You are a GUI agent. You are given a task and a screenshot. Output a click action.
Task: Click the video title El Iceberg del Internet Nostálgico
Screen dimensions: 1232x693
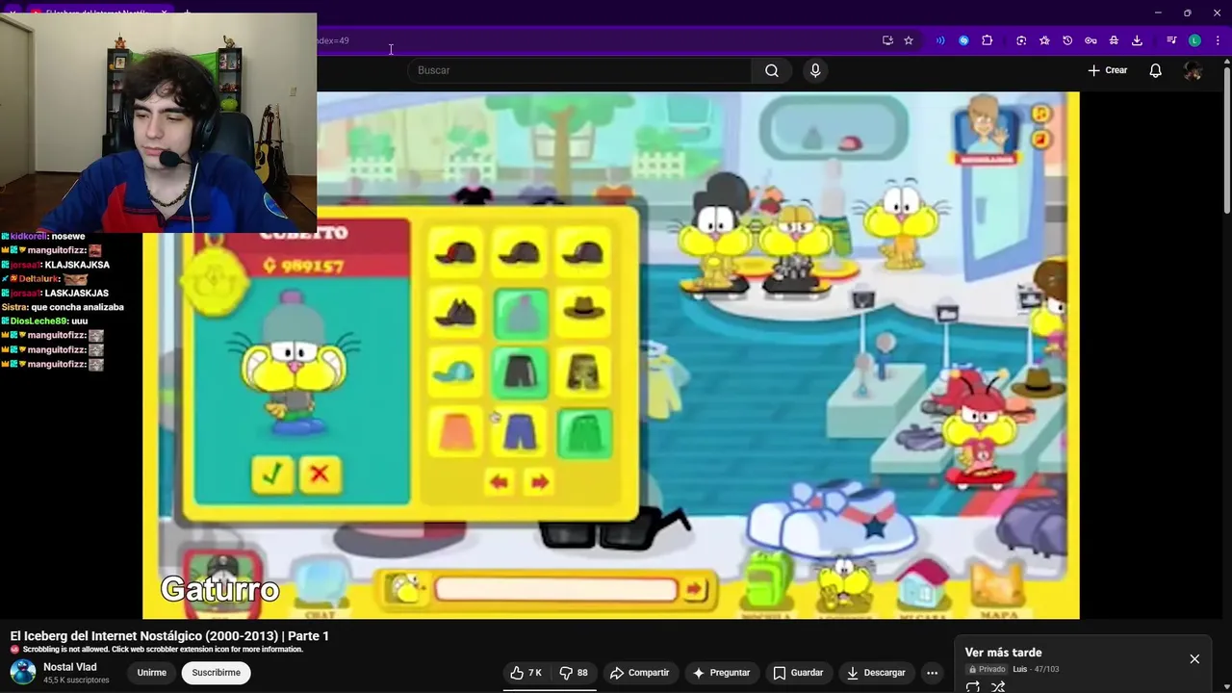pyautogui.click(x=169, y=636)
